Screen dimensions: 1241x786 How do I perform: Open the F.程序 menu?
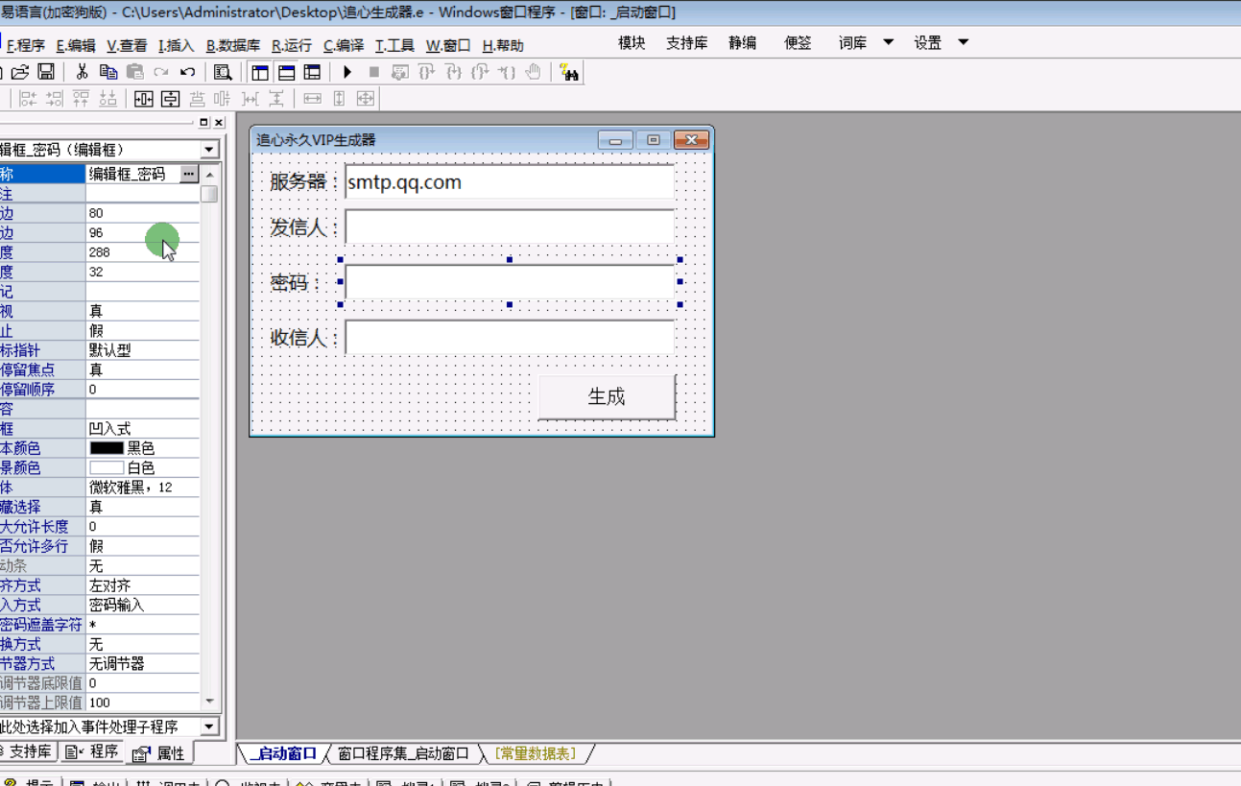click(26, 45)
